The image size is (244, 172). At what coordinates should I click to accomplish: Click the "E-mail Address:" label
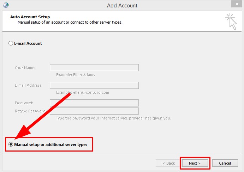click(29, 85)
